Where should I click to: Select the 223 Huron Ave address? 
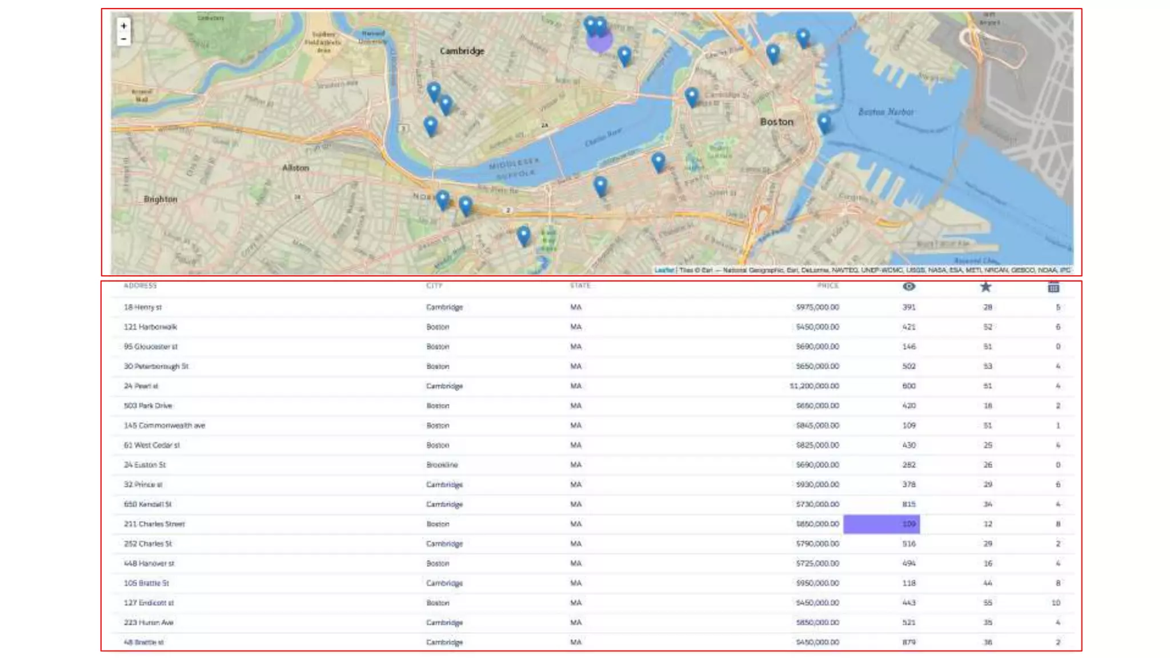tap(149, 623)
